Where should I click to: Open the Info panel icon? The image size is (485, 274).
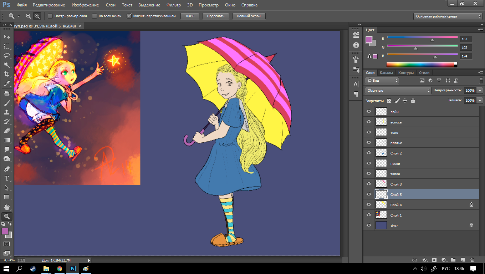pyautogui.click(x=356, y=45)
